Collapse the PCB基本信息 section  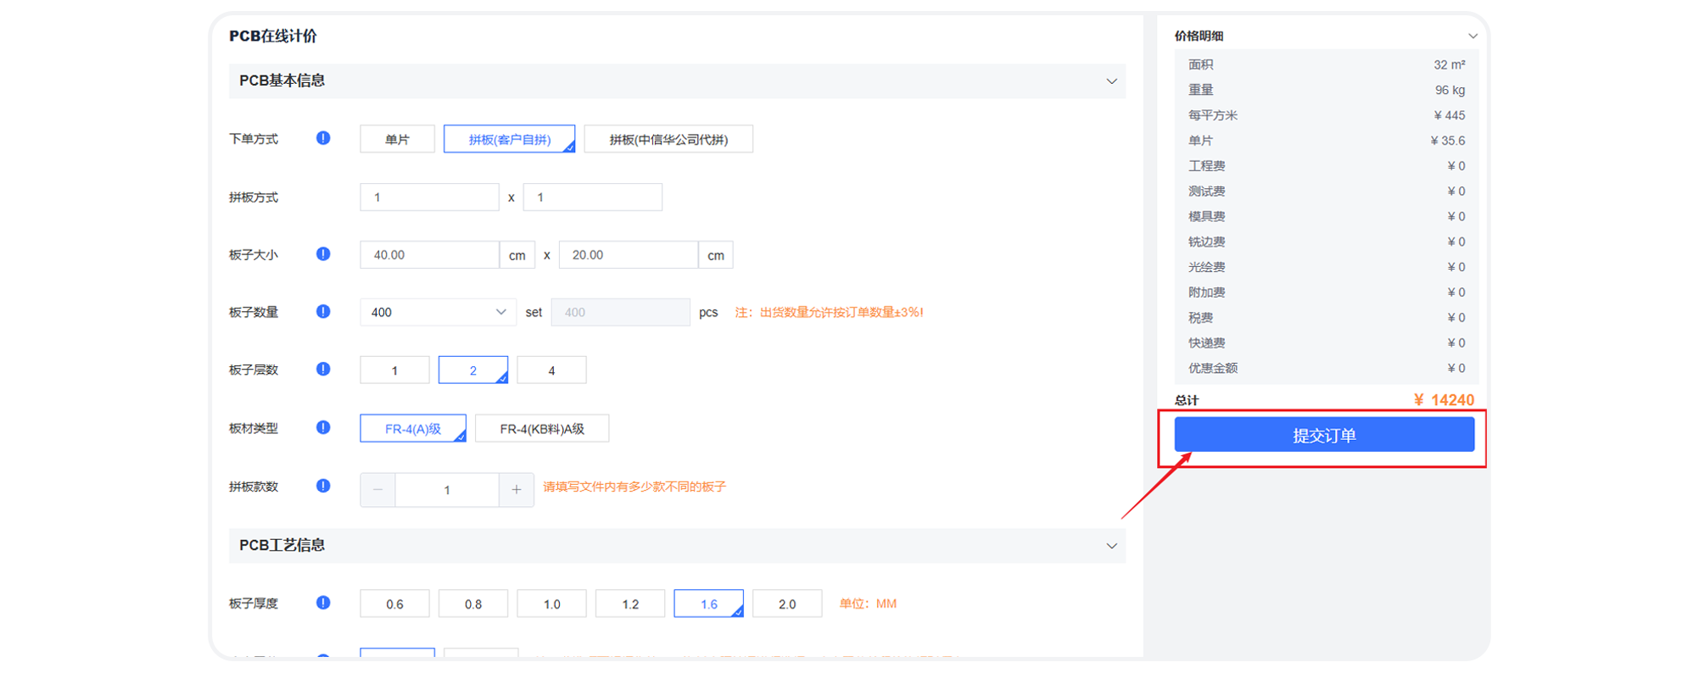pos(1111,81)
